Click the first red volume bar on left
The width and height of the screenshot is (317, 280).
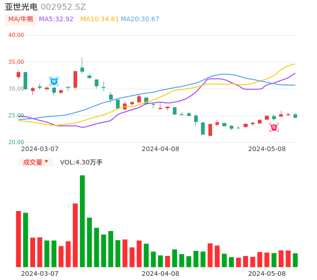pos(18,239)
